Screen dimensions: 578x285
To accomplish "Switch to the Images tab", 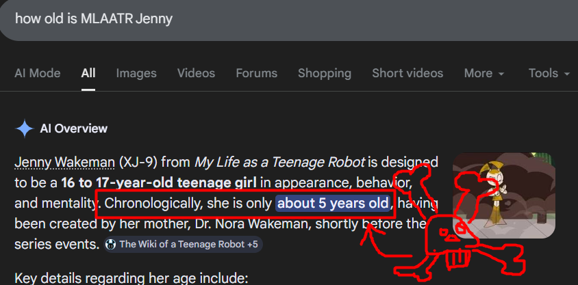I will click(136, 73).
